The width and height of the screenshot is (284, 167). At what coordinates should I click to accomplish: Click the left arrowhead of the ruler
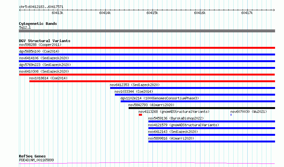pos(20,10)
